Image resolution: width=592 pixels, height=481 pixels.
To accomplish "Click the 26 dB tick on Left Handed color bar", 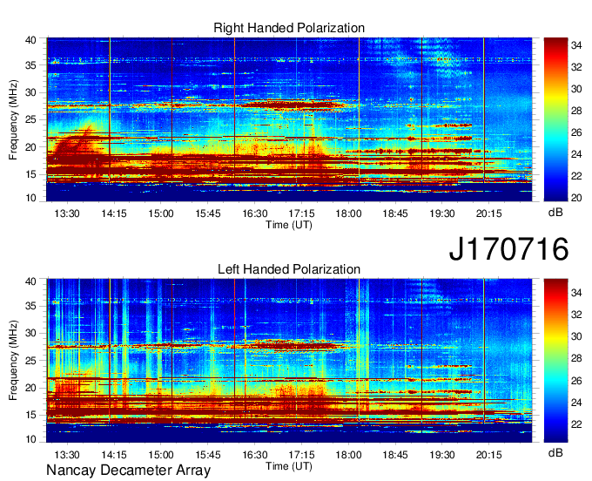I will coord(576,381).
